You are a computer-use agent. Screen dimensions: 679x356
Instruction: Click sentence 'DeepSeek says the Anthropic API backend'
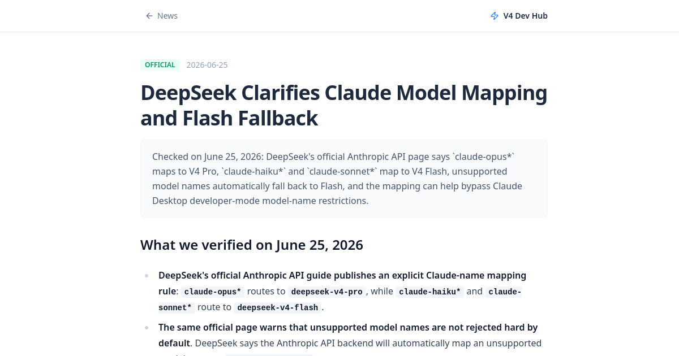pyautogui.click(x=368, y=343)
